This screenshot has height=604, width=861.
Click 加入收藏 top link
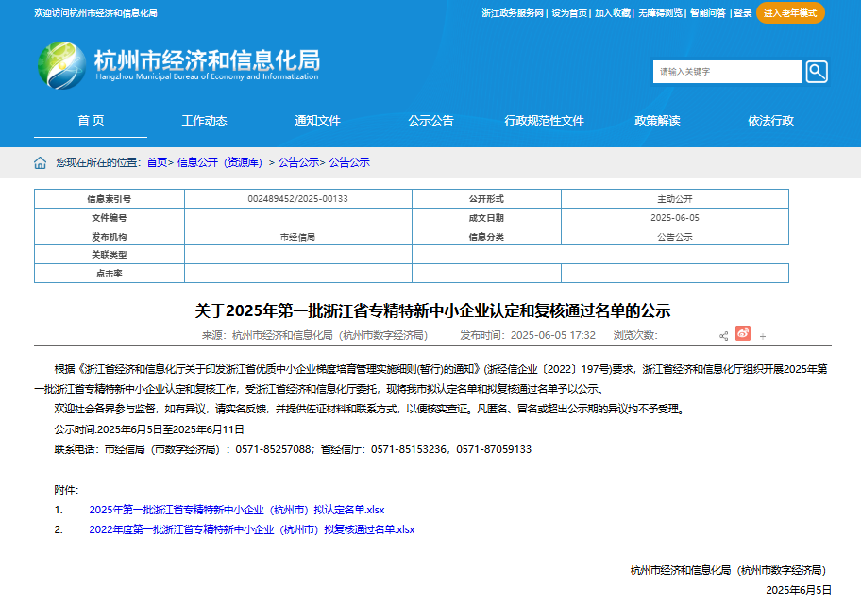[x=613, y=13]
